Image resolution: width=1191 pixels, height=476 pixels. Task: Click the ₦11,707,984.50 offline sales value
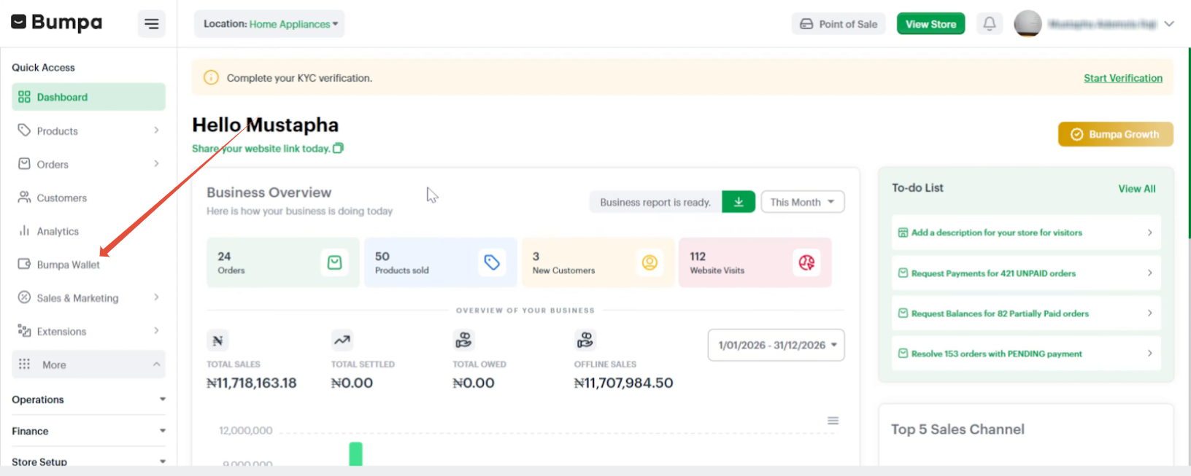[x=623, y=383]
